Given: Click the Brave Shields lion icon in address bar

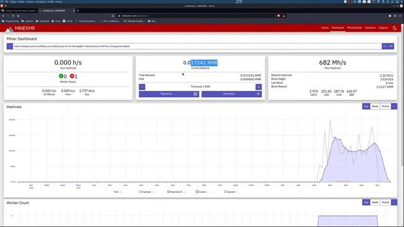Looking at the screenshot, I should [x=278, y=16].
